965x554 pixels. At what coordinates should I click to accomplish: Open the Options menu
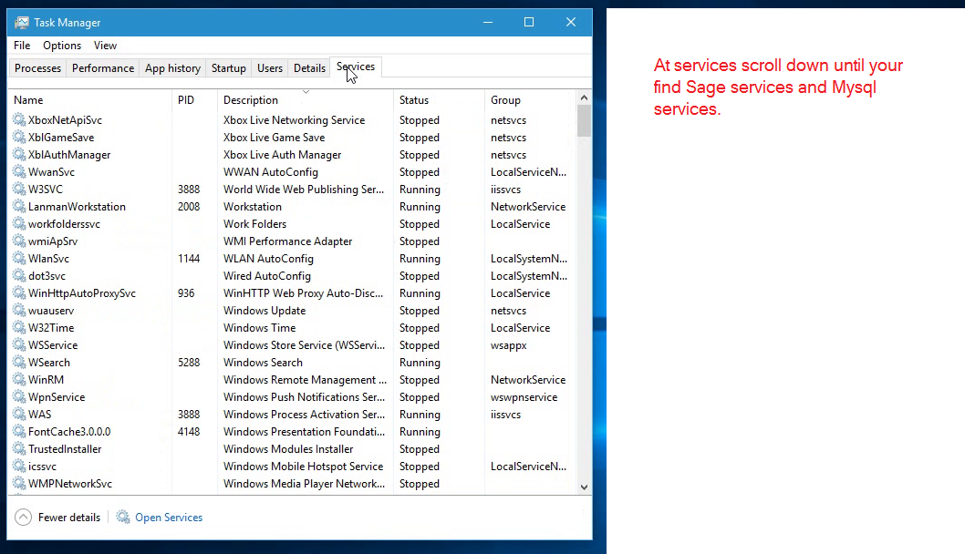tap(61, 46)
